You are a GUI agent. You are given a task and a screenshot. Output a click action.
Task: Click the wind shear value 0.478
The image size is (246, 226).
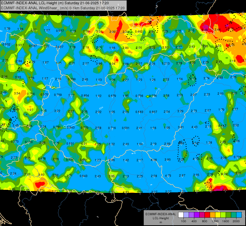pyautogui.click(x=42, y=158)
